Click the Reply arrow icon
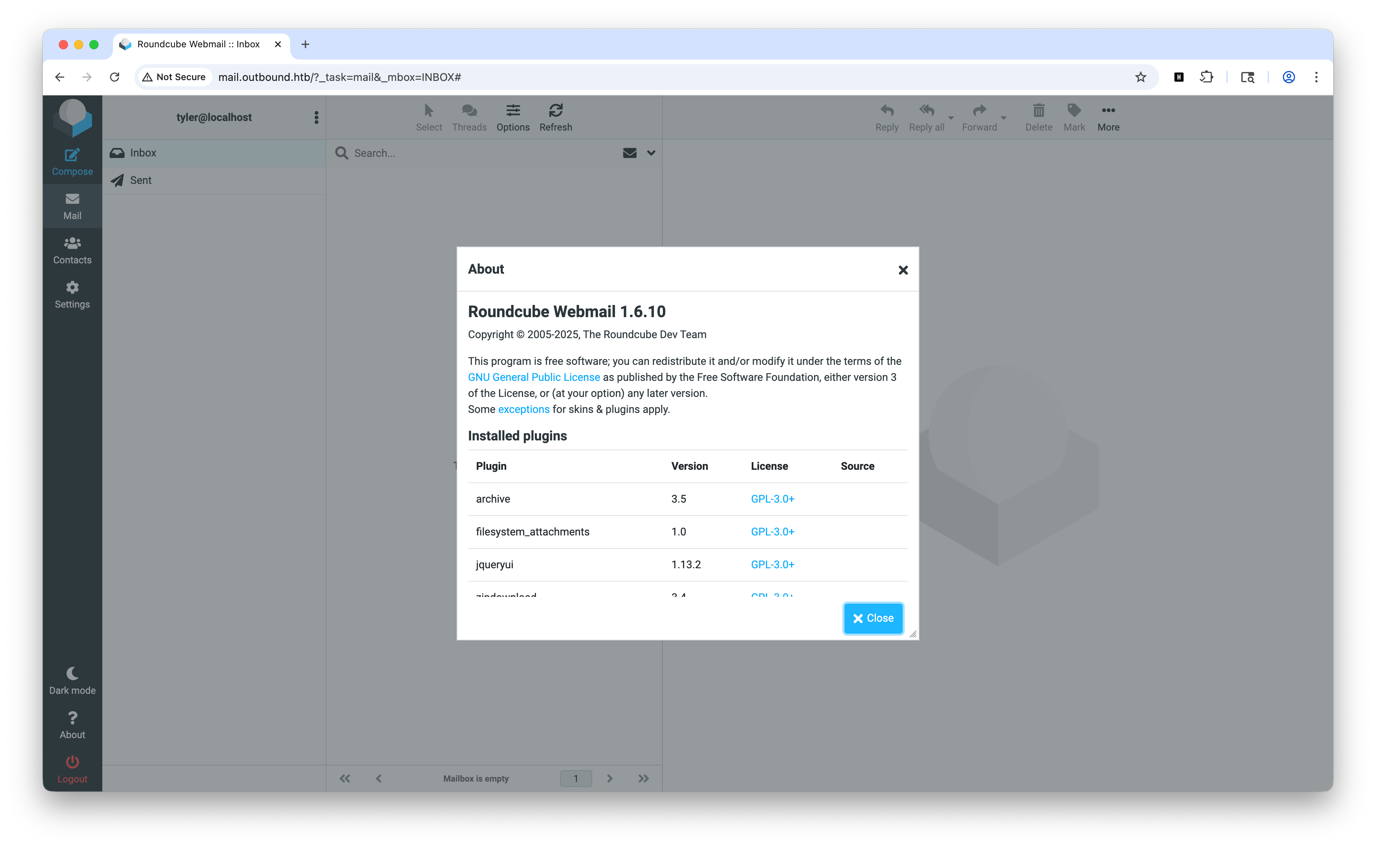Image resolution: width=1376 pixels, height=848 pixels. click(887, 110)
